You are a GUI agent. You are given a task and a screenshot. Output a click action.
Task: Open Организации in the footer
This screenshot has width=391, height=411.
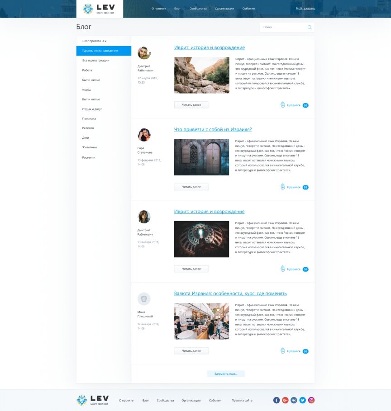[x=191, y=401]
